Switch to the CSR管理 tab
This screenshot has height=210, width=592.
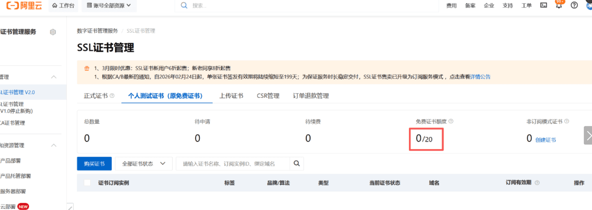pyautogui.click(x=268, y=96)
